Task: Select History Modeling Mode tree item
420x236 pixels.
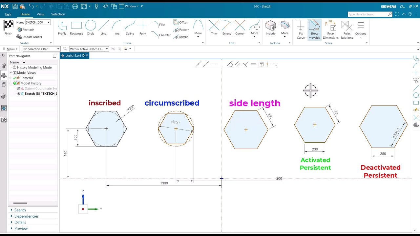Action: pos(34,68)
